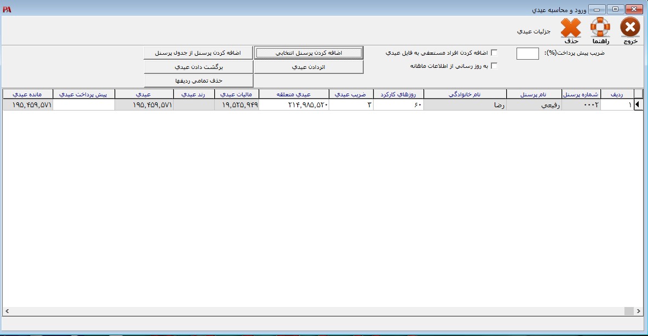Click the برگشت دادن عیدی button
The image size is (648, 336).
pyautogui.click(x=198, y=67)
